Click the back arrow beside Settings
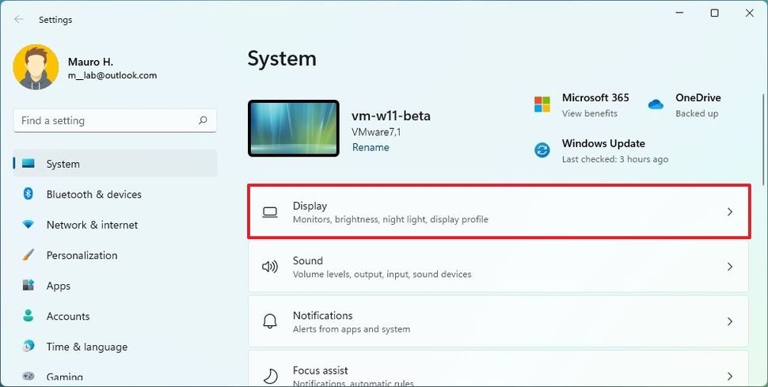Screen dimensions: 768x387 [19, 19]
